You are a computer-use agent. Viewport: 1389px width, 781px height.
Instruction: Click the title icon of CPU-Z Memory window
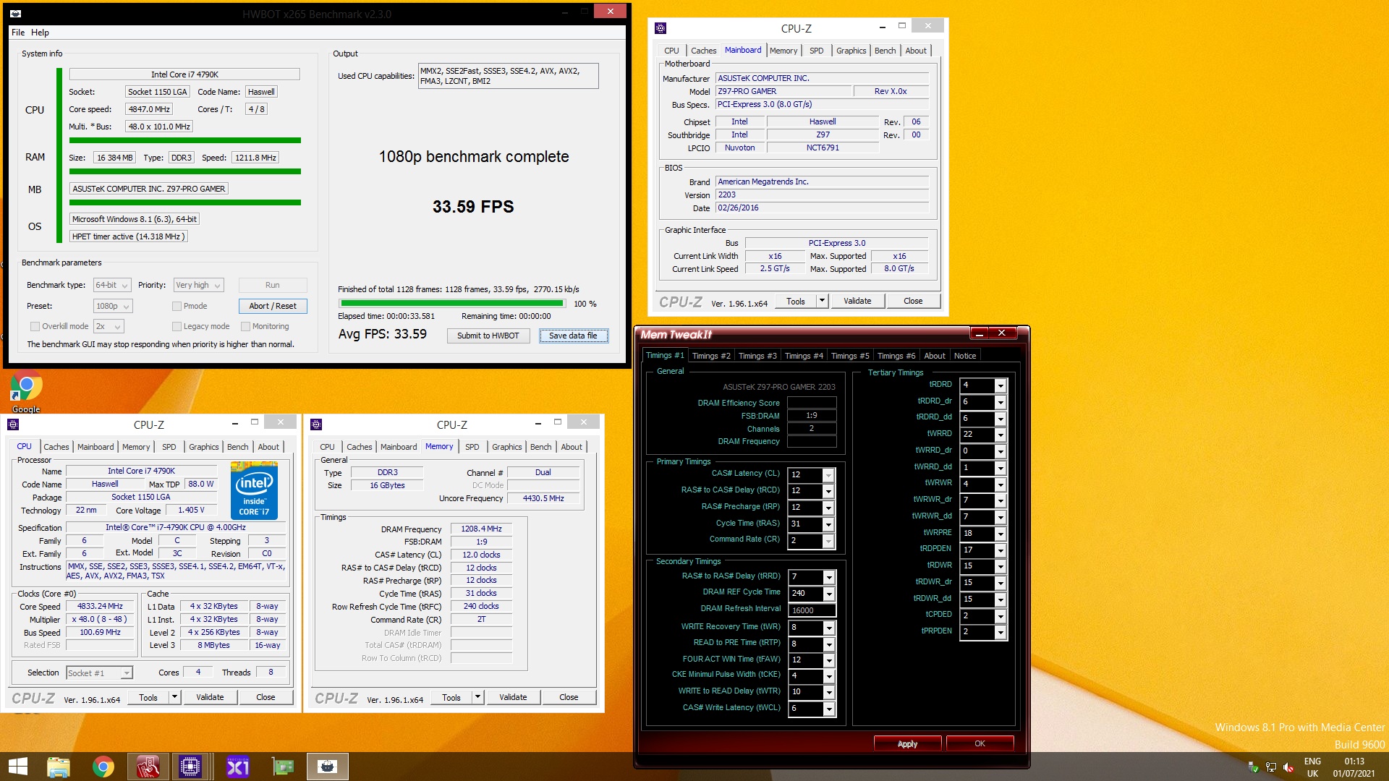[x=316, y=424]
